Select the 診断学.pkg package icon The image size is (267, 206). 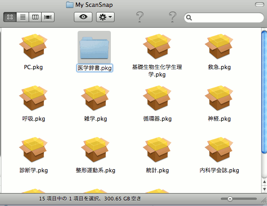pyautogui.click(x=33, y=150)
